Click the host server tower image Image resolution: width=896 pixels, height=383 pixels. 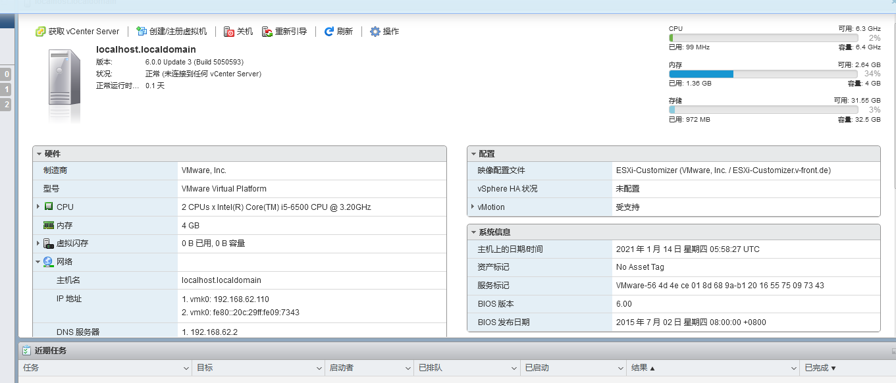pos(65,77)
